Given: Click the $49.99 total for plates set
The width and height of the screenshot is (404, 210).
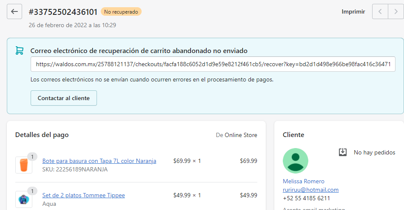Looking at the screenshot, I should pyautogui.click(x=248, y=195).
